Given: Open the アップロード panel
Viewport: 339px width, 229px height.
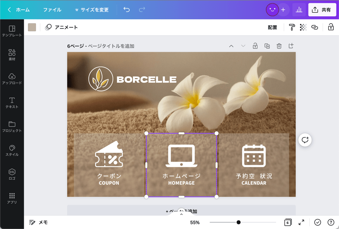Looking at the screenshot, I should 12,79.
